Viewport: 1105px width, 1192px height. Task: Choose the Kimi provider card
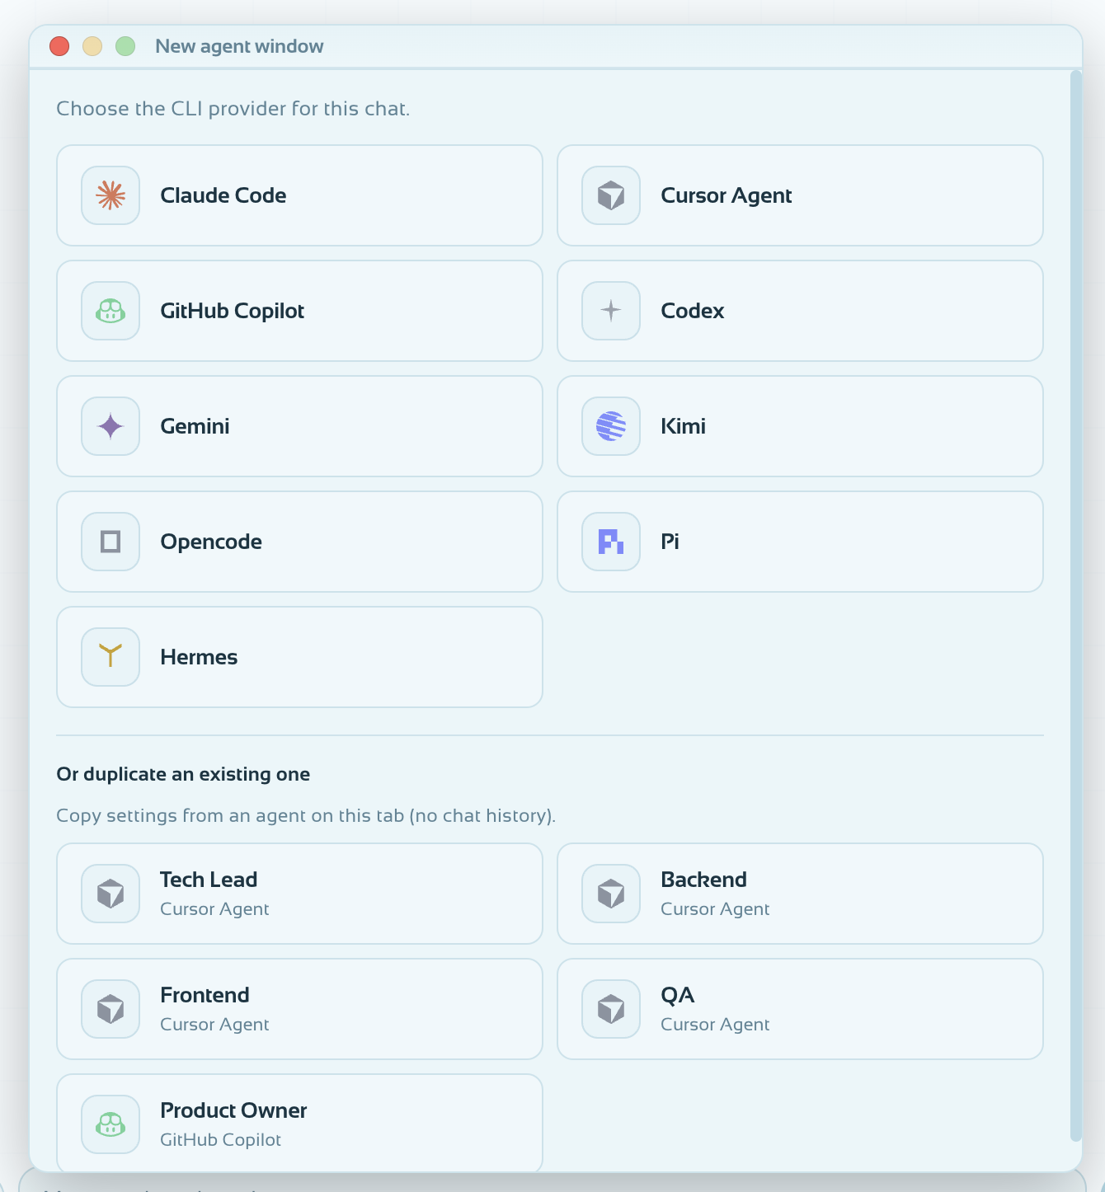pos(800,426)
